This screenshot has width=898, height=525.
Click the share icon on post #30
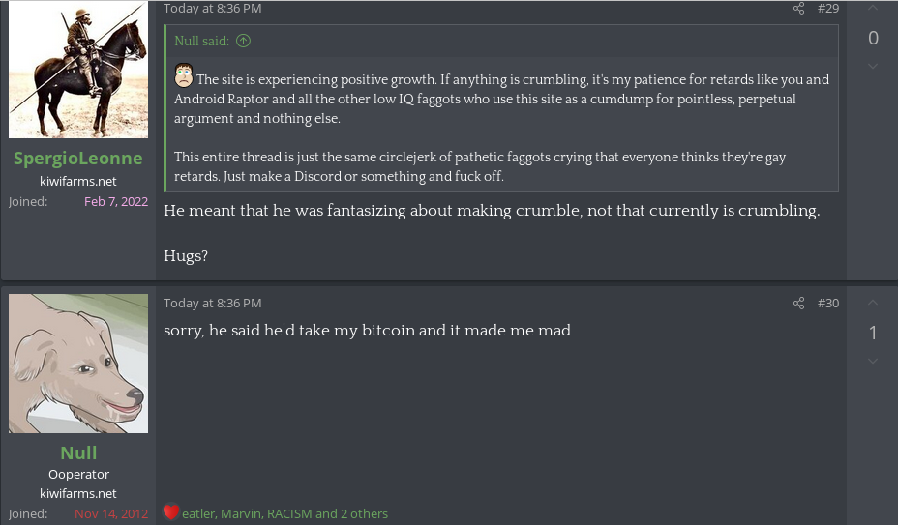click(798, 304)
